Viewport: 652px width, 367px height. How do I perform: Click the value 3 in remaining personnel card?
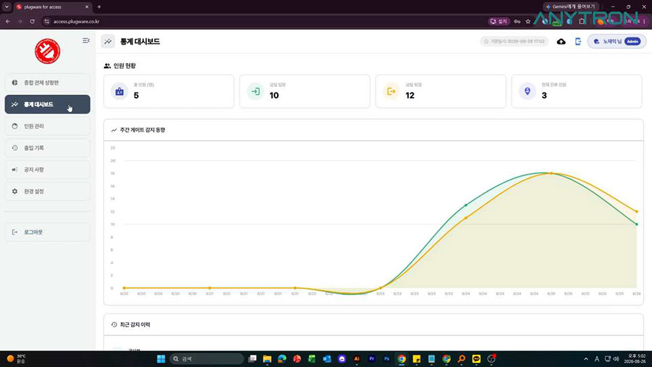click(544, 95)
